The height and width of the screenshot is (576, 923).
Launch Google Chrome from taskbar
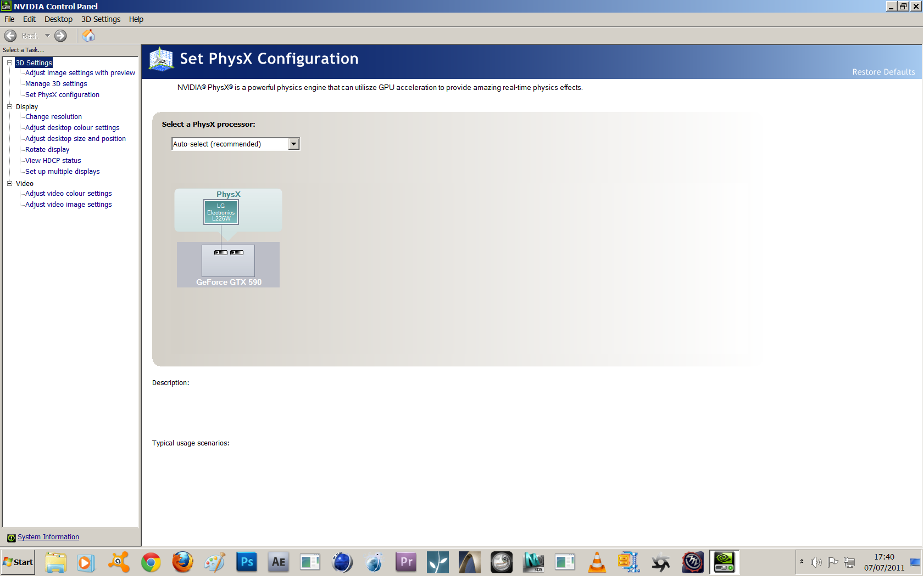[x=151, y=562]
